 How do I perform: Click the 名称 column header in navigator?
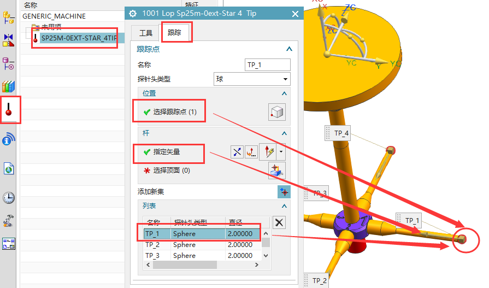click(x=31, y=5)
